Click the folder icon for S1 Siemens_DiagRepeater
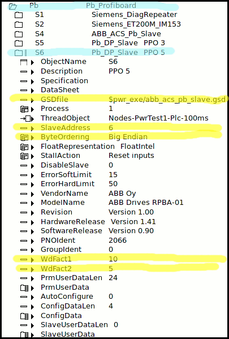This screenshot has height=339, width=229. [19, 15]
